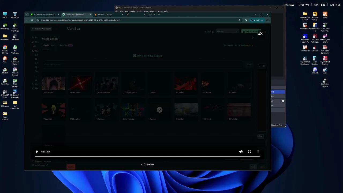Screen dimensions: 343x193
Task: Launch Drive Beyond Horizons shortcut
Action: pyautogui.click(x=325, y=38)
